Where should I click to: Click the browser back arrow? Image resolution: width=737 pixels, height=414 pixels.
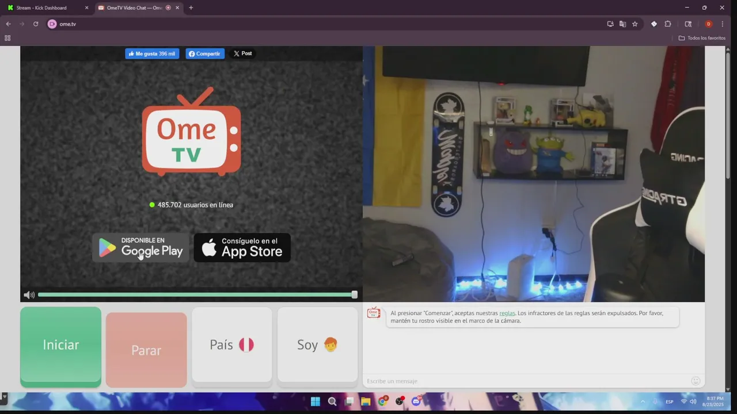pos(8,24)
